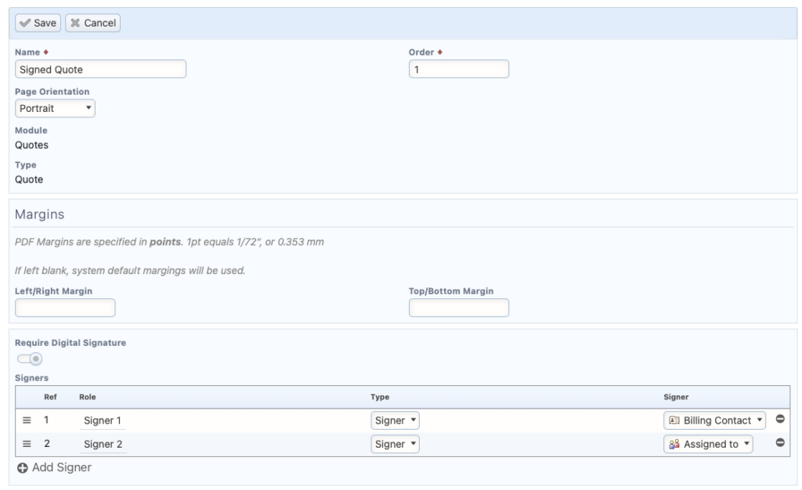The image size is (802, 490).
Task: Click the Order input field
Action: tap(459, 70)
